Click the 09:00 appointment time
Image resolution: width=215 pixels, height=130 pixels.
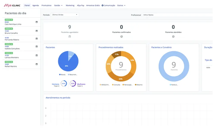7,22
